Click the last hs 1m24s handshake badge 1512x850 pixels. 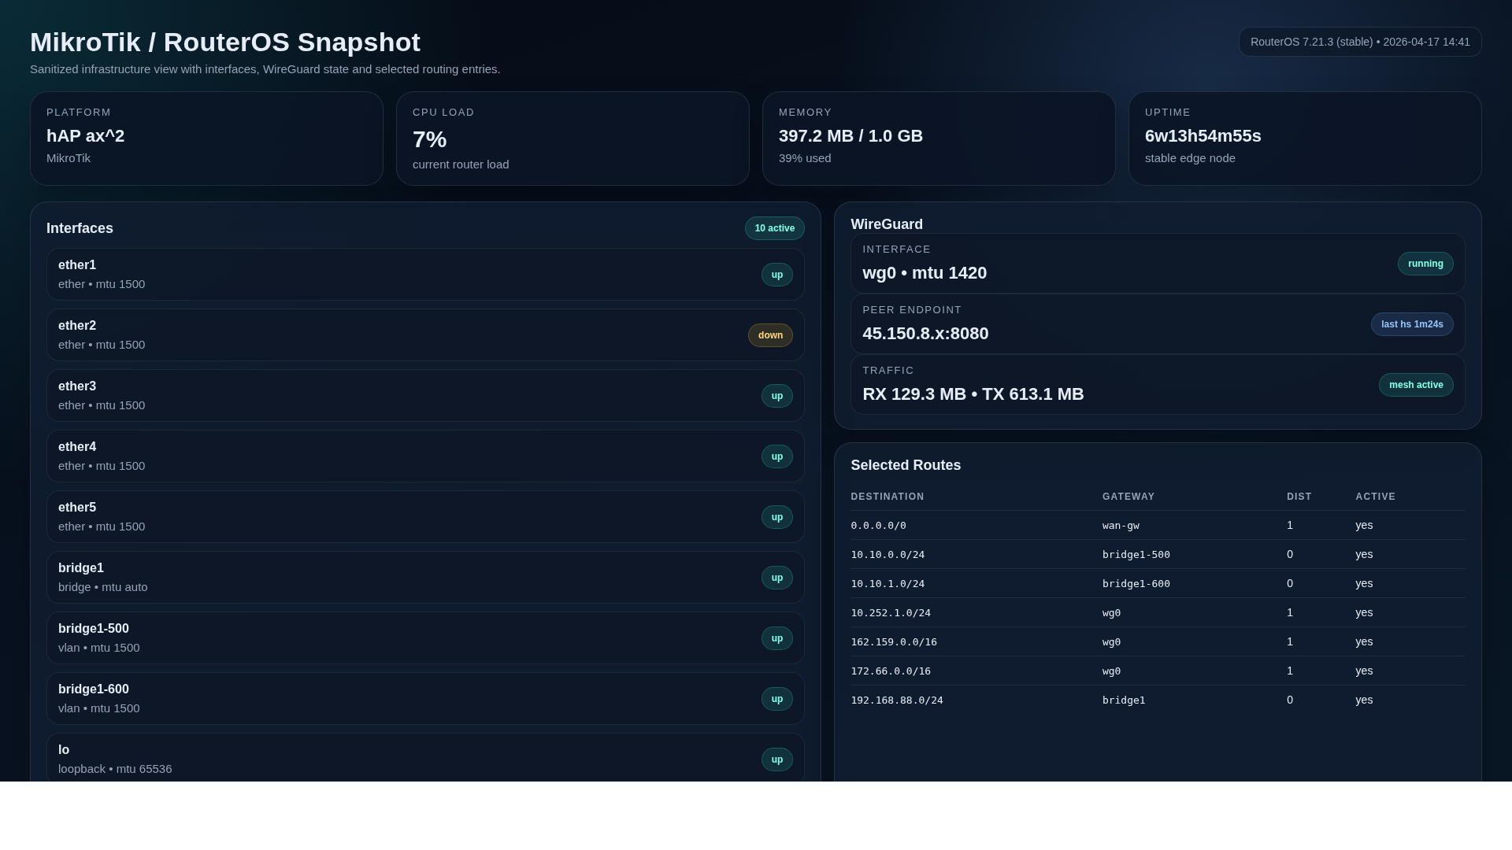[x=1411, y=323]
